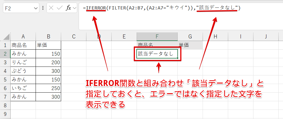Click the three-dot formula bar handle
The image size is (283, 119).
pos(43,8)
